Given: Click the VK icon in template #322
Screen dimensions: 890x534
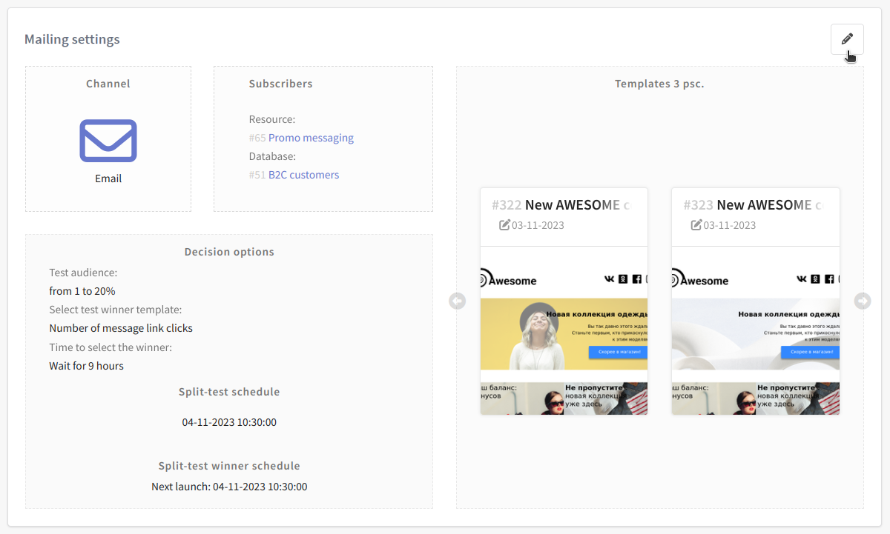Looking at the screenshot, I should click(x=610, y=279).
